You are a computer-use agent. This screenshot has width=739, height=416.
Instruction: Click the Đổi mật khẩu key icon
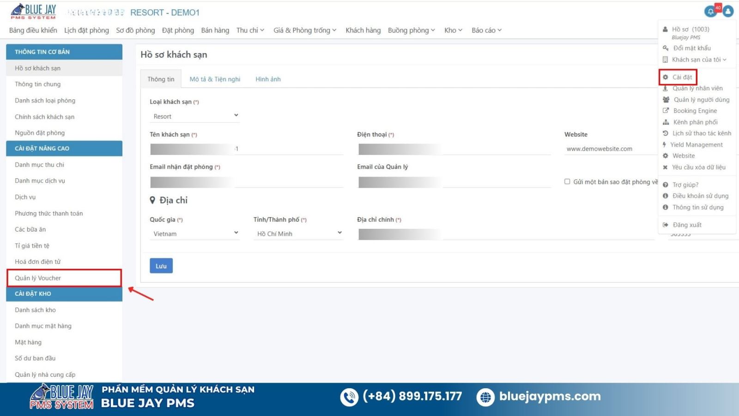(666, 48)
